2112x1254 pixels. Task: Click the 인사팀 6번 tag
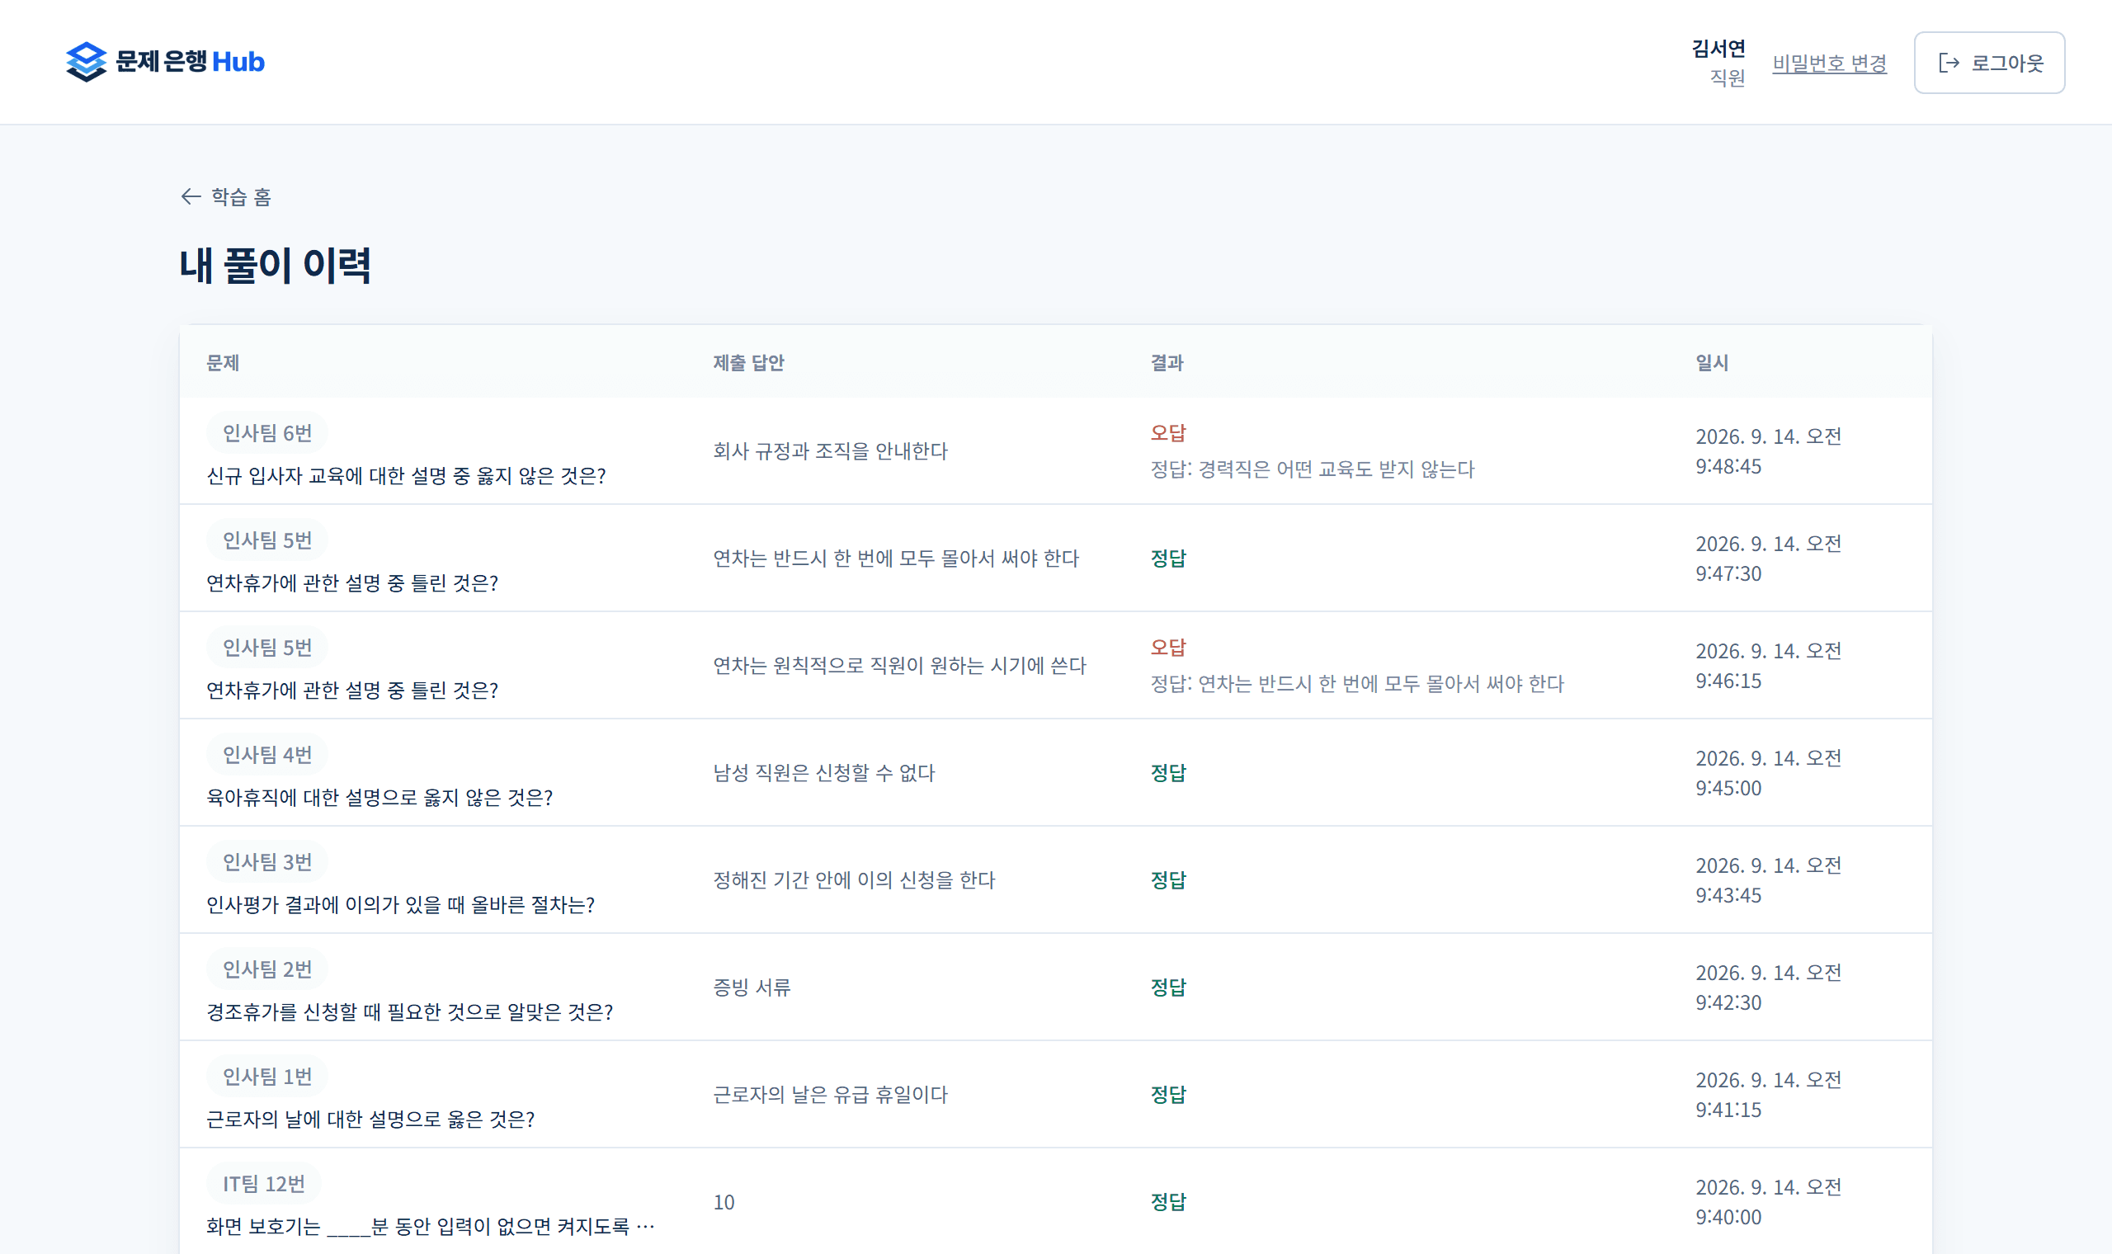click(x=267, y=433)
